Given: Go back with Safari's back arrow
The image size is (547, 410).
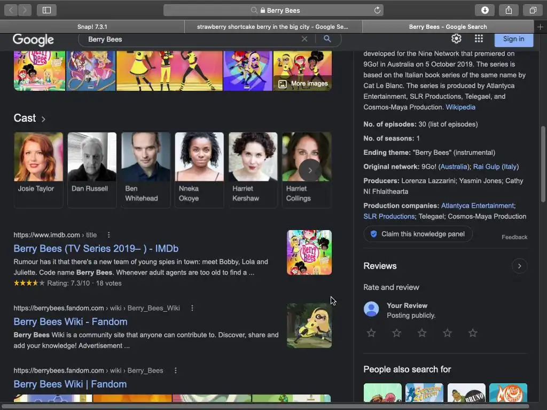Looking at the screenshot, I should [x=11, y=10].
